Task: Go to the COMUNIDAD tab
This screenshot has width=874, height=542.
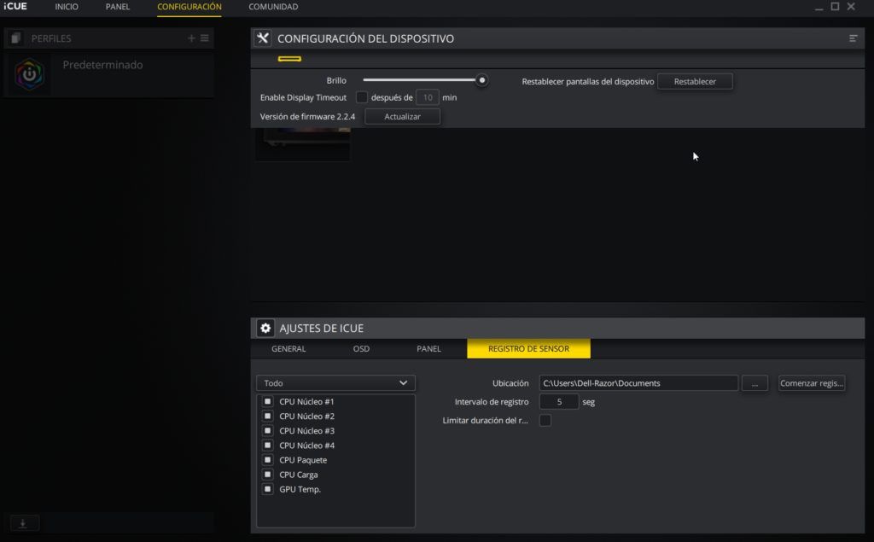Action: tap(273, 7)
